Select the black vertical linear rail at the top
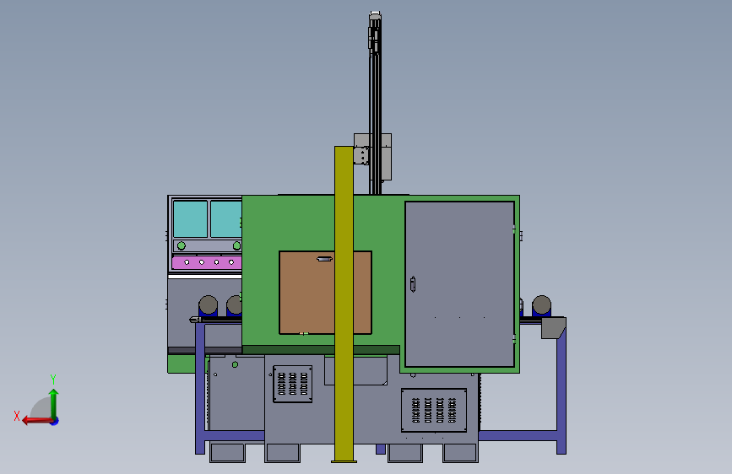The image size is (732, 474). click(x=376, y=103)
